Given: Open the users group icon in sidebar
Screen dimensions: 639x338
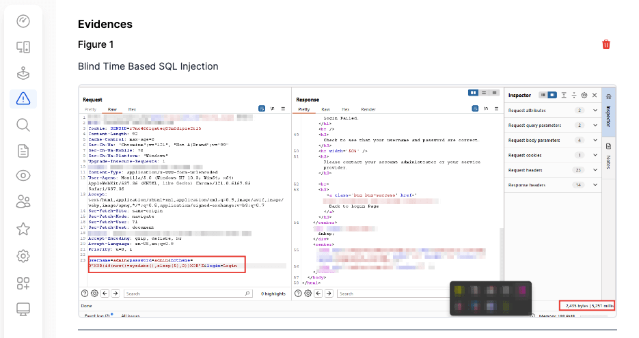Looking at the screenshot, I should click(23, 201).
